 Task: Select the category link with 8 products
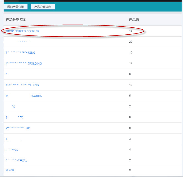(7, 74)
